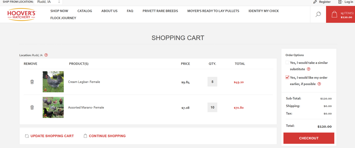Viewport: 355px width, 148px height.
Task: Click bag icon beside Continue Shopping
Action: 85,136
